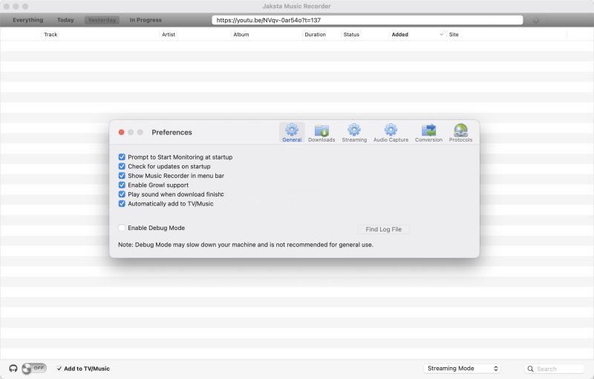Open the Streaming preferences tab
594x379 pixels.
point(354,133)
